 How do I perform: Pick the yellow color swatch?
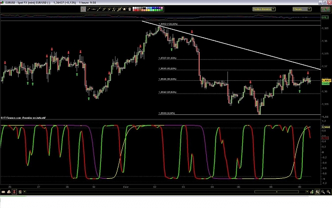[x=149, y=10]
